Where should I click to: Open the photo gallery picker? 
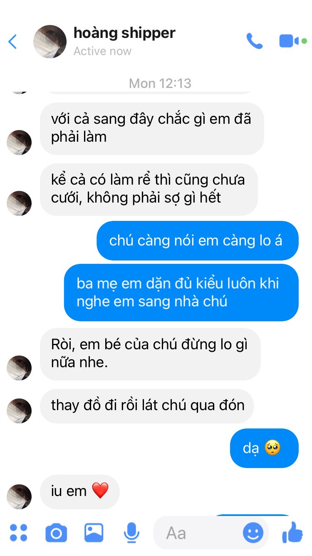coord(94,533)
